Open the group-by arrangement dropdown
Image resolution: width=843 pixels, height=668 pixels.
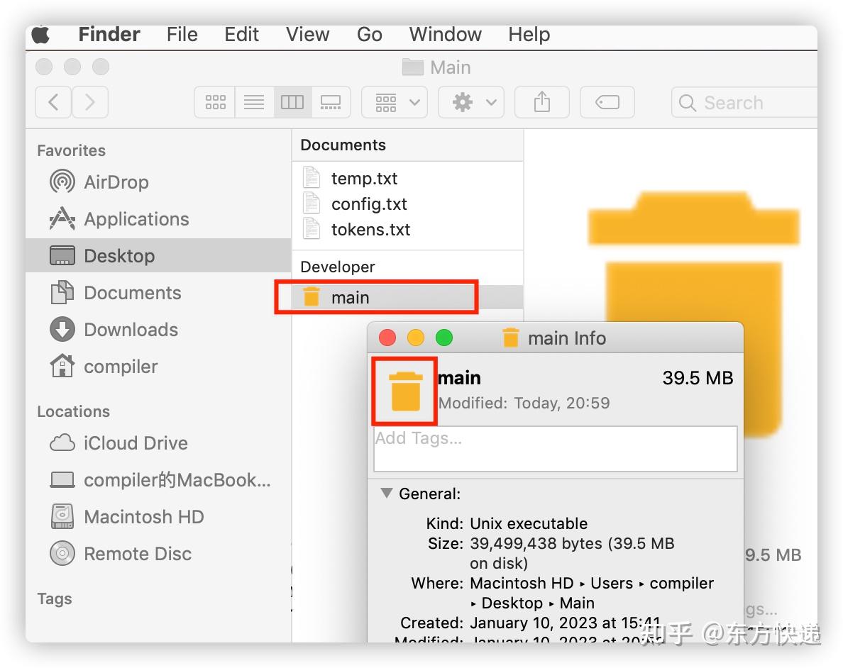point(395,102)
